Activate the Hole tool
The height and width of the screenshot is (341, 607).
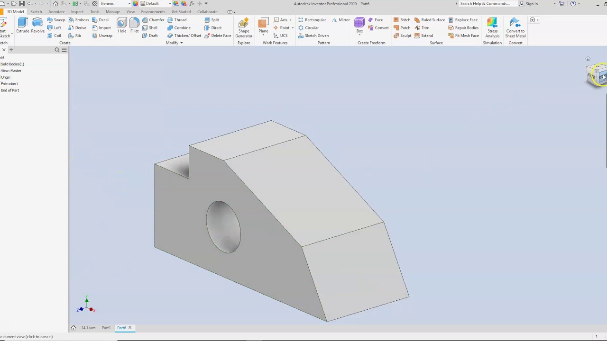pyautogui.click(x=122, y=26)
